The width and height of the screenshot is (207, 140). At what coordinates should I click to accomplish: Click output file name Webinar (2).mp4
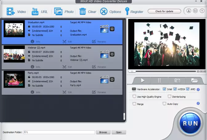tap(79, 60)
